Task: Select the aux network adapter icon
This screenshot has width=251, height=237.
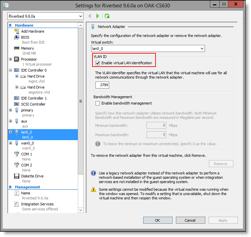Action: pos(17,121)
